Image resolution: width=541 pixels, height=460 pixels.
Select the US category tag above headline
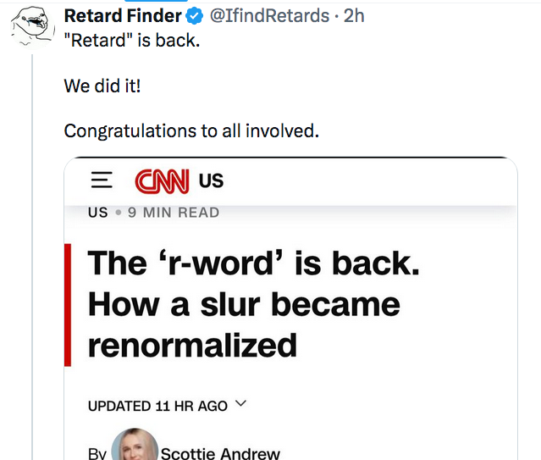click(x=98, y=213)
